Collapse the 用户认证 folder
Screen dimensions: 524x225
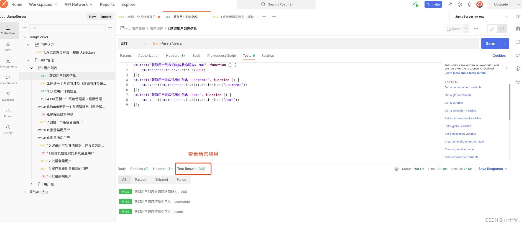[x=28, y=45]
